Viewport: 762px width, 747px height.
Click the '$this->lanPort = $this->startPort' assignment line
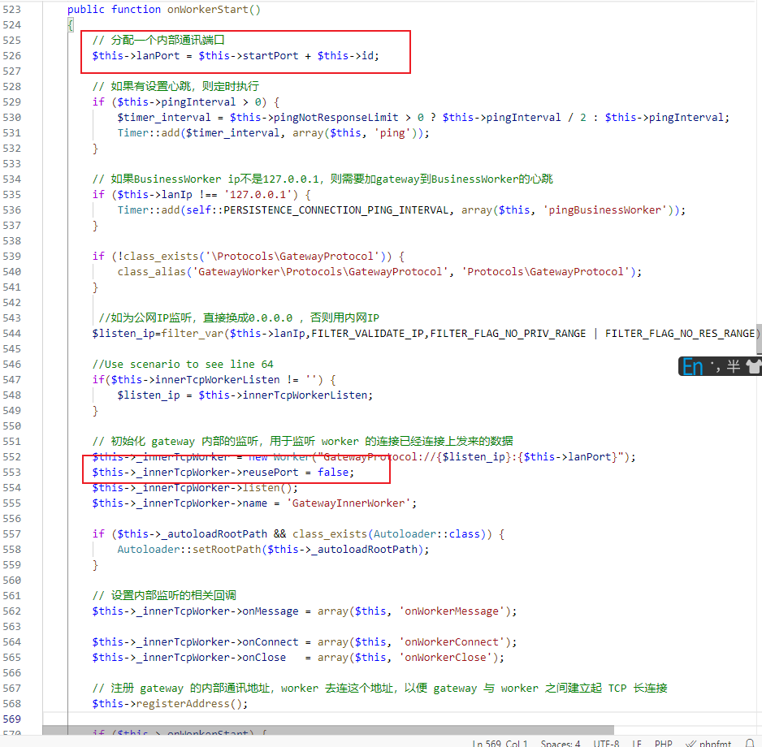coord(236,55)
